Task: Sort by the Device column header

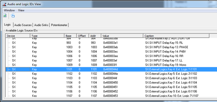Action: 18,36
